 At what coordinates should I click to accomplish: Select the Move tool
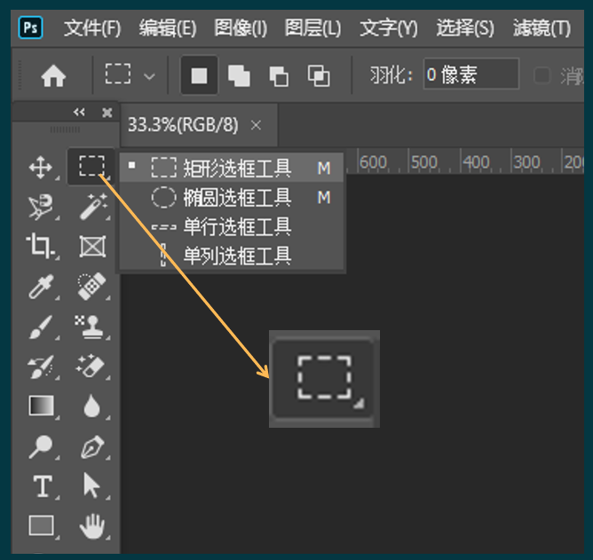click(x=41, y=167)
